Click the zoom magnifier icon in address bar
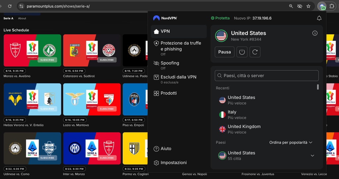The width and height of the screenshot is (339, 179). tap(291, 6)
